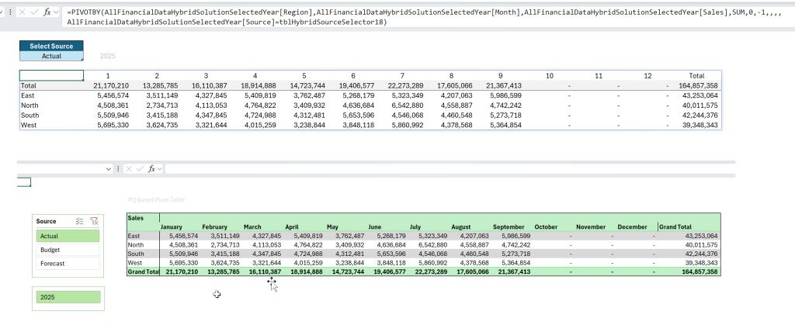
Task: Select the empty top-left cell of the PIVOTBY table
Action: (51, 75)
